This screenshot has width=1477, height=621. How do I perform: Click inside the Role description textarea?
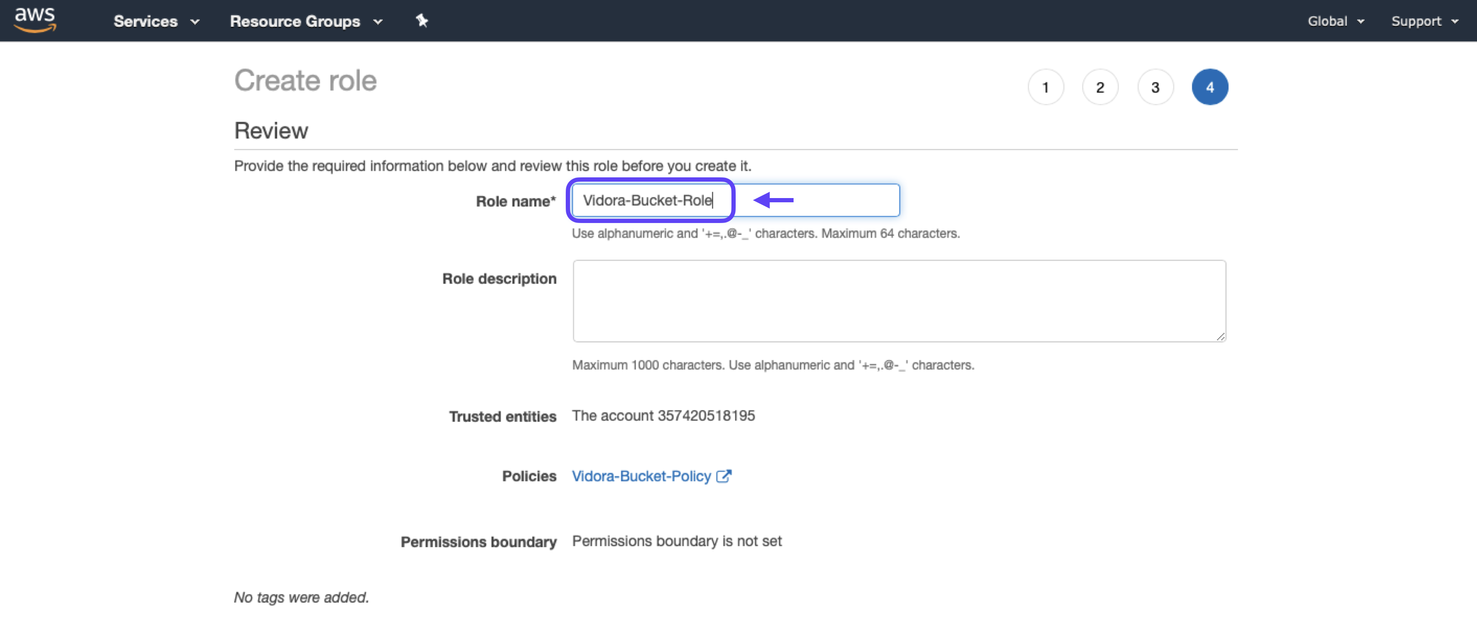(x=899, y=301)
